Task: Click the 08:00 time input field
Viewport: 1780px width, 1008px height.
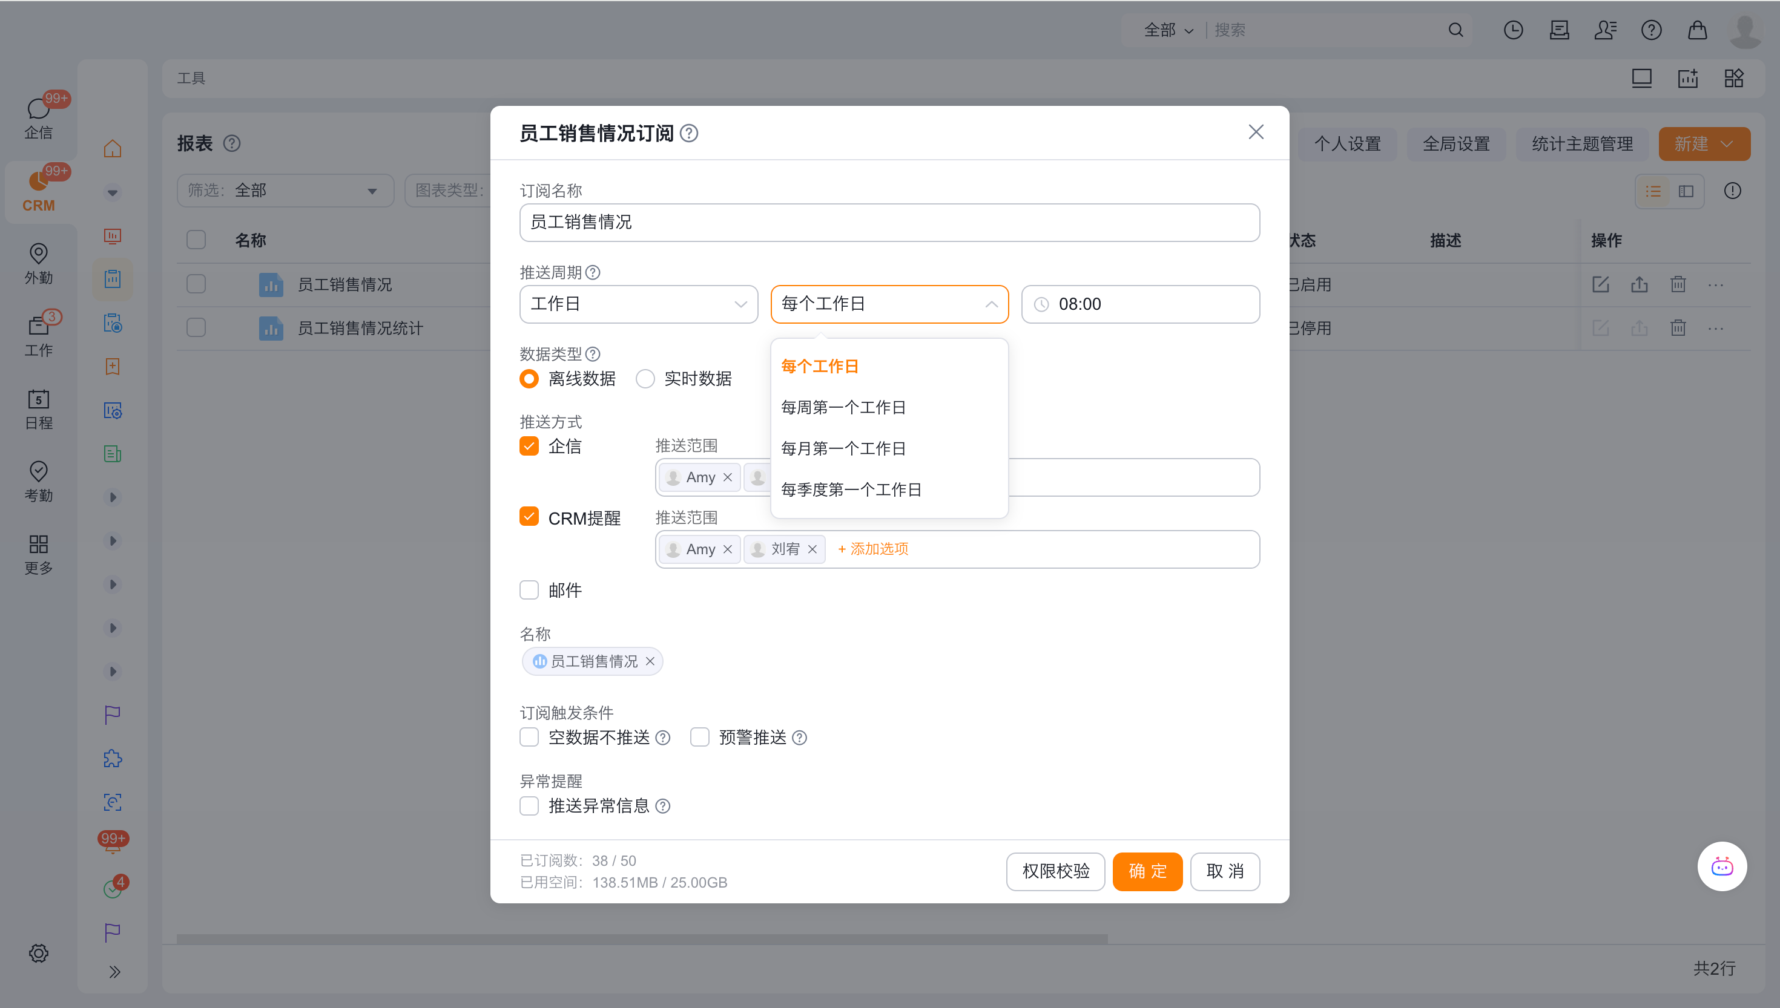Action: tap(1140, 304)
